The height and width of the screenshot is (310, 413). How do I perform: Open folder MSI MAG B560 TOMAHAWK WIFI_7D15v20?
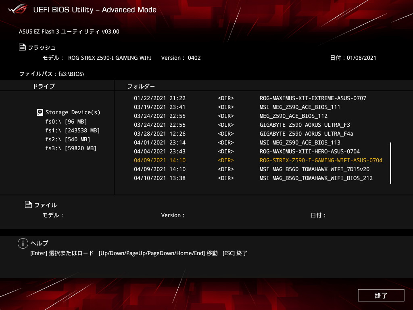[315, 169]
